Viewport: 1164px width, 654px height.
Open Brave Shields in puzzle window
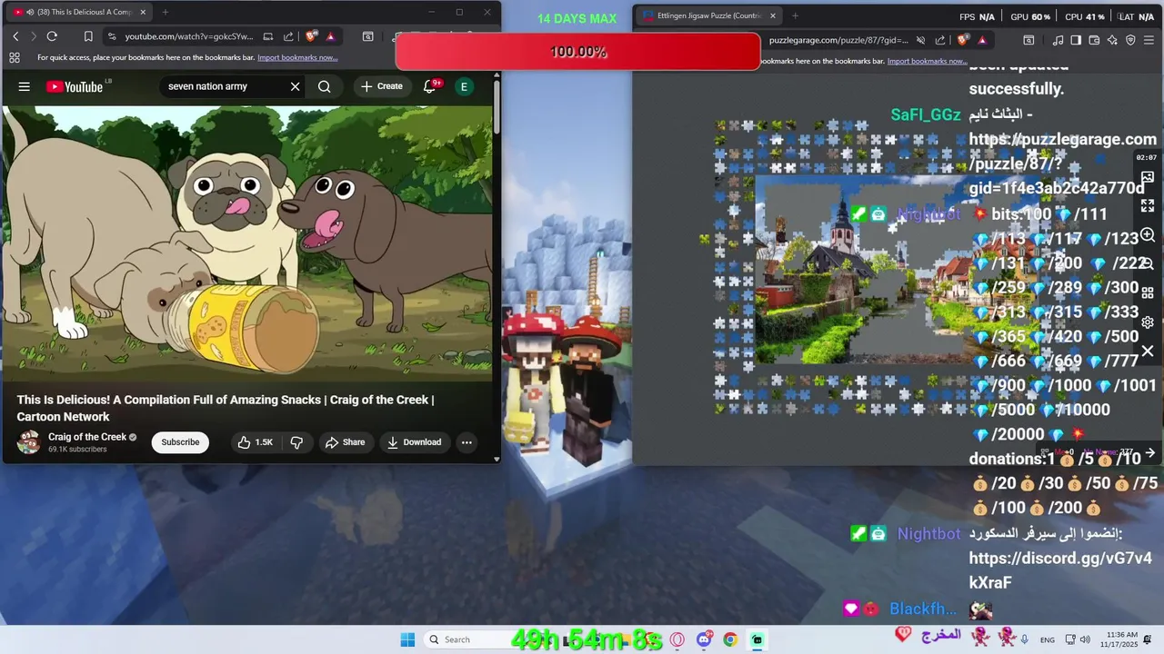click(963, 40)
